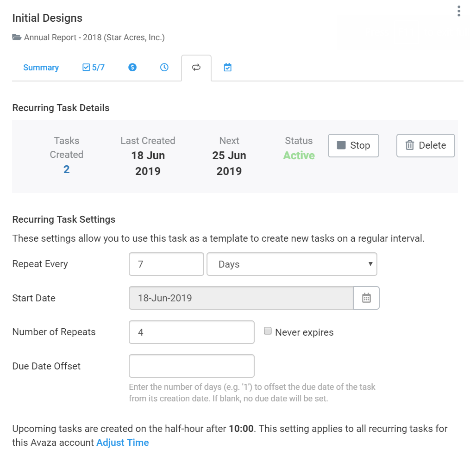Click the Recurring Task Settings heading

click(x=64, y=219)
